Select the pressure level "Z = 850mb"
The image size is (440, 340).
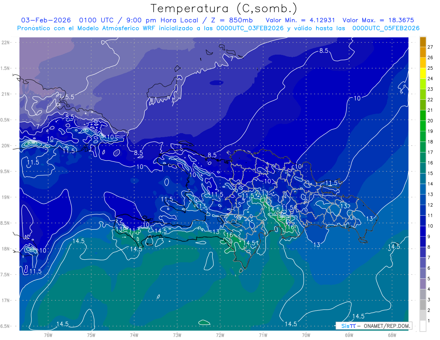coord(231,20)
